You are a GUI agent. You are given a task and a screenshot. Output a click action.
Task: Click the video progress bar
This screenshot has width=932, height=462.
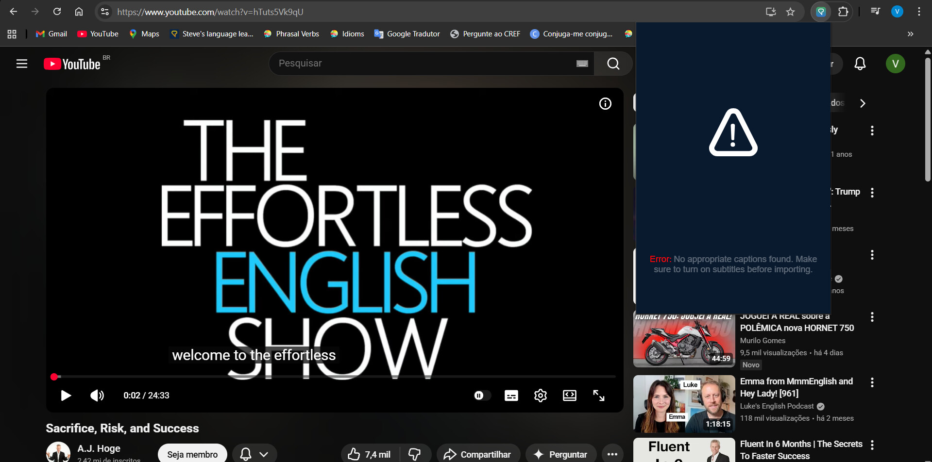[x=335, y=377]
